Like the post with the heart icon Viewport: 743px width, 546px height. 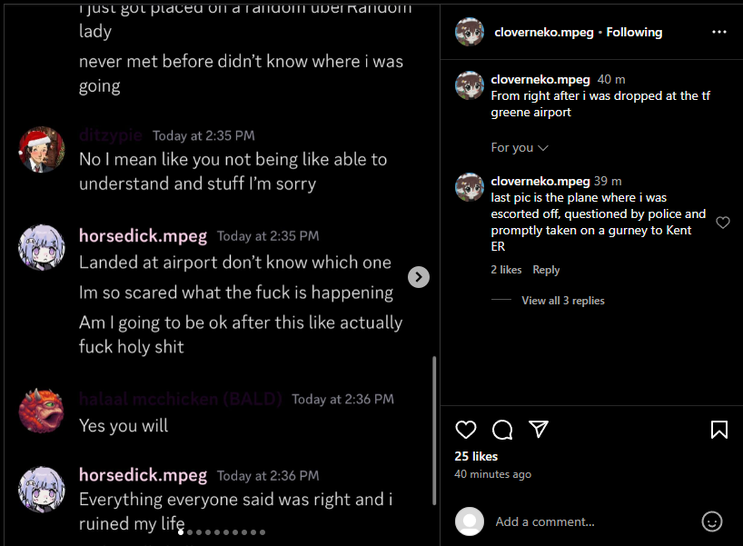click(x=465, y=430)
